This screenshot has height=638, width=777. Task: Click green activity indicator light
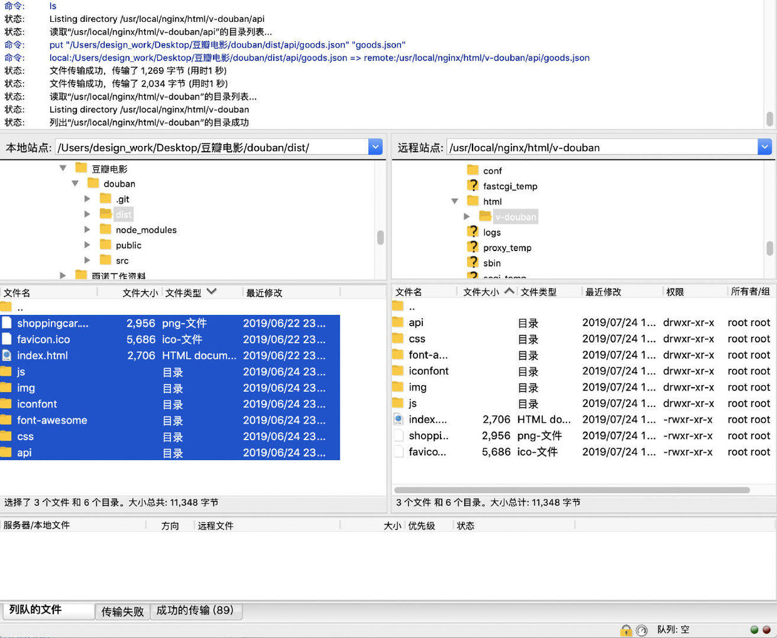pyautogui.click(x=754, y=630)
